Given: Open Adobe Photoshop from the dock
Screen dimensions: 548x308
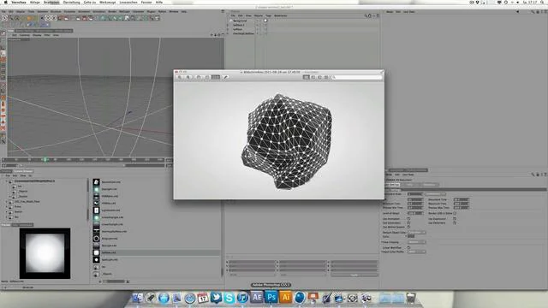Looking at the screenshot, I should pos(271,297).
